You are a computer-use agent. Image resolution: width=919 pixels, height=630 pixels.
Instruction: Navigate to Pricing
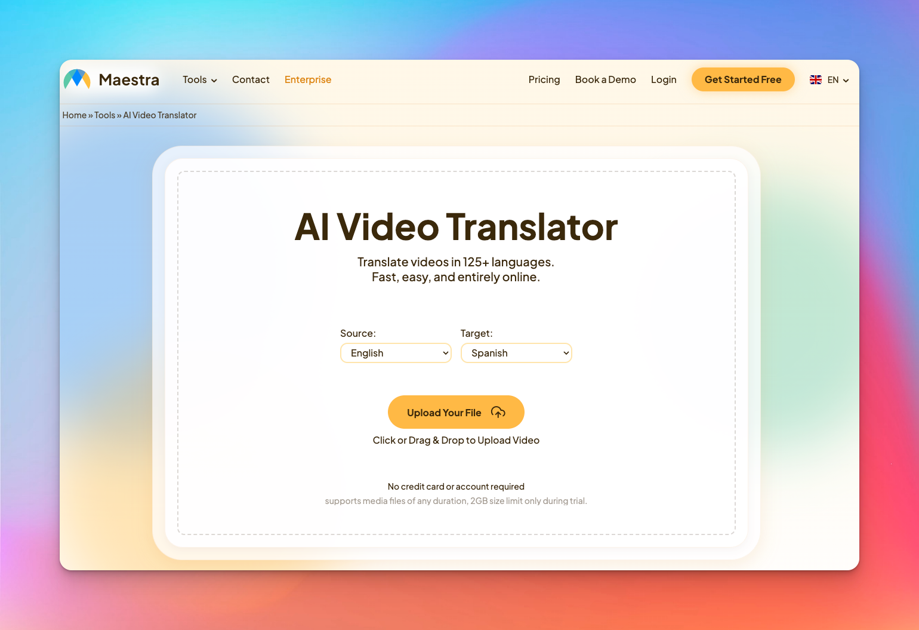(x=544, y=80)
